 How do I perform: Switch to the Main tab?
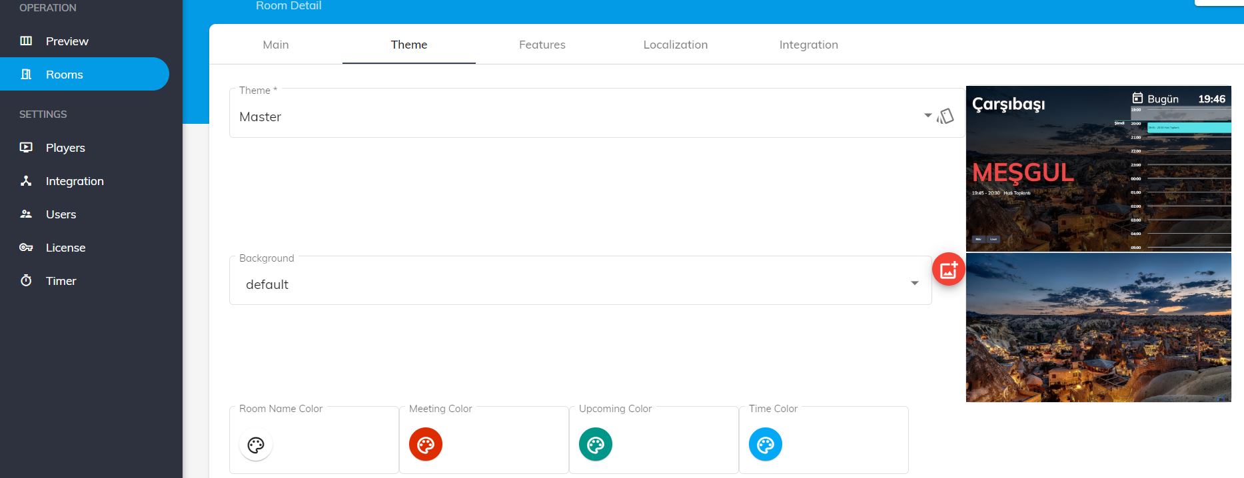275,45
